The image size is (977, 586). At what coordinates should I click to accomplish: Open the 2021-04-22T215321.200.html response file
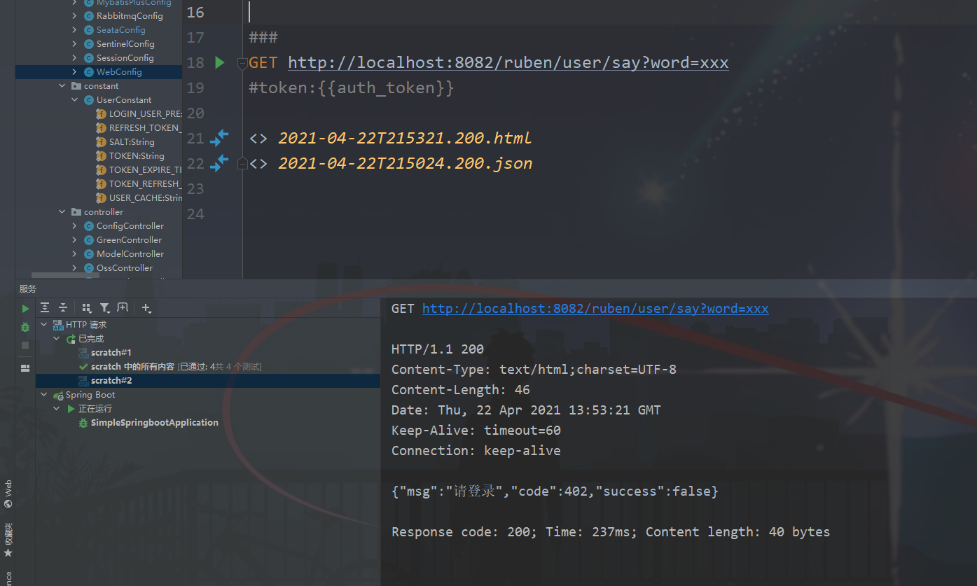point(405,139)
